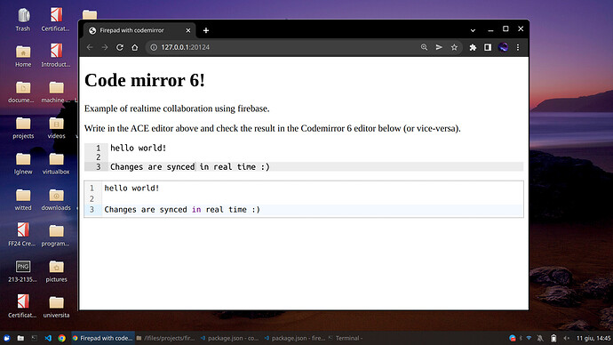Expand the tab search chevron
This screenshot has height=345, width=613.
point(473,30)
